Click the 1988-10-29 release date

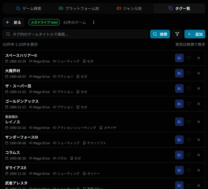17,61
